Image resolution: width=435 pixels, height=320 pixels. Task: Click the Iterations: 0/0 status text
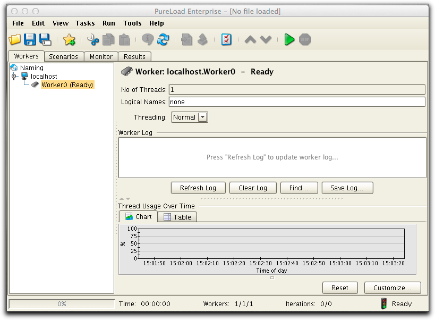click(x=309, y=304)
